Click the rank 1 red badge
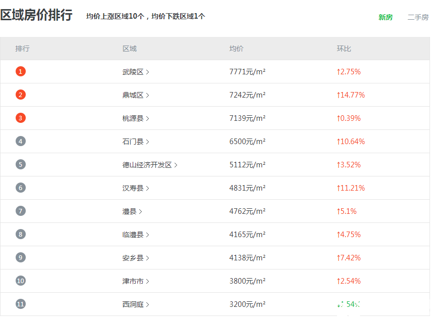Screen dimensions: 431x317 (x=20, y=72)
